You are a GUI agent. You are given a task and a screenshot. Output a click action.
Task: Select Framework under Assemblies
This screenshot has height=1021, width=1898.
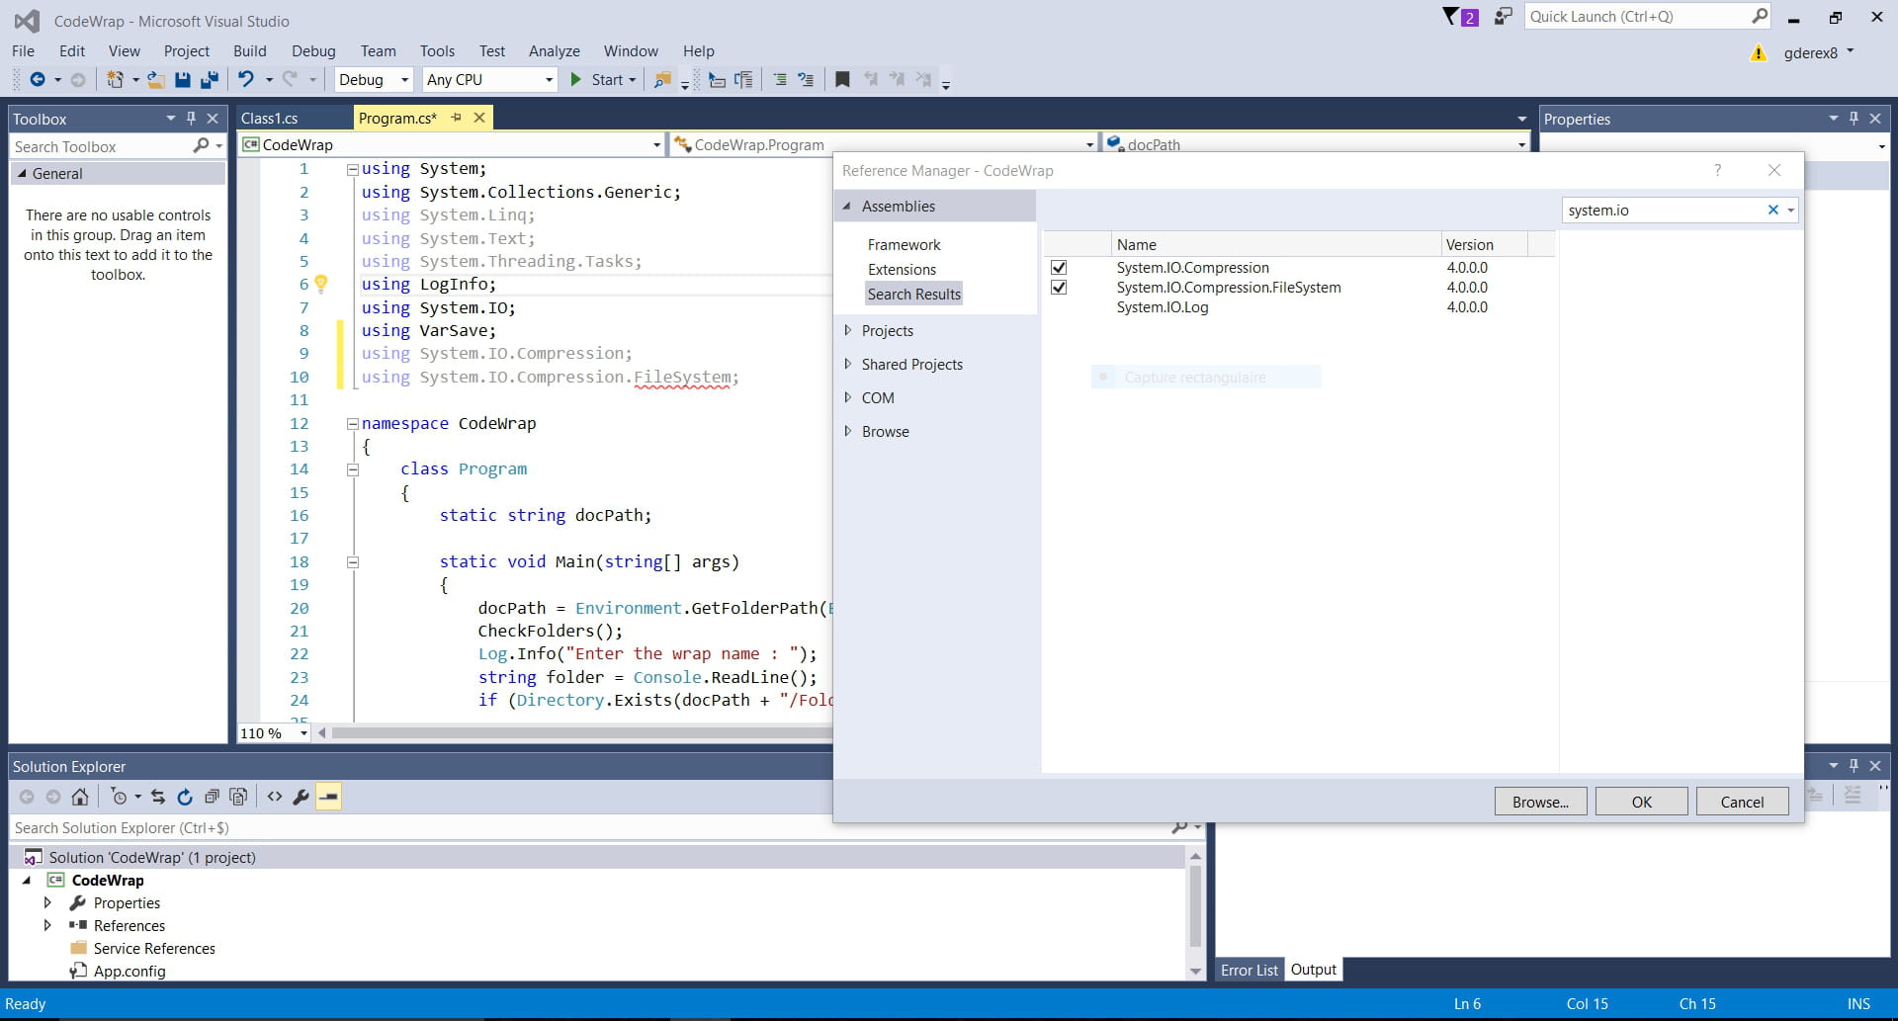(x=904, y=245)
